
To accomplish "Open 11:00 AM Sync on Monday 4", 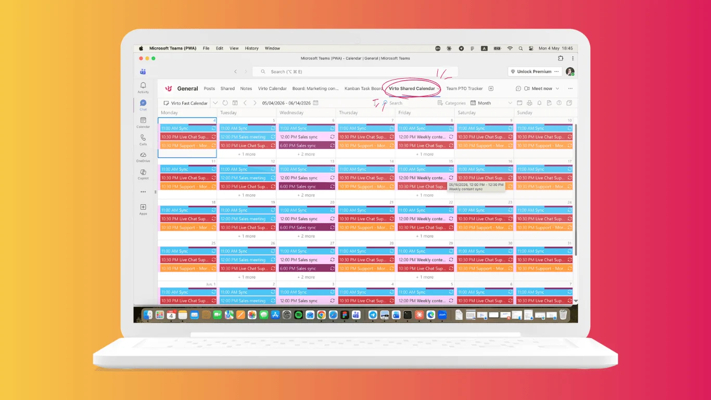I will (188, 128).
